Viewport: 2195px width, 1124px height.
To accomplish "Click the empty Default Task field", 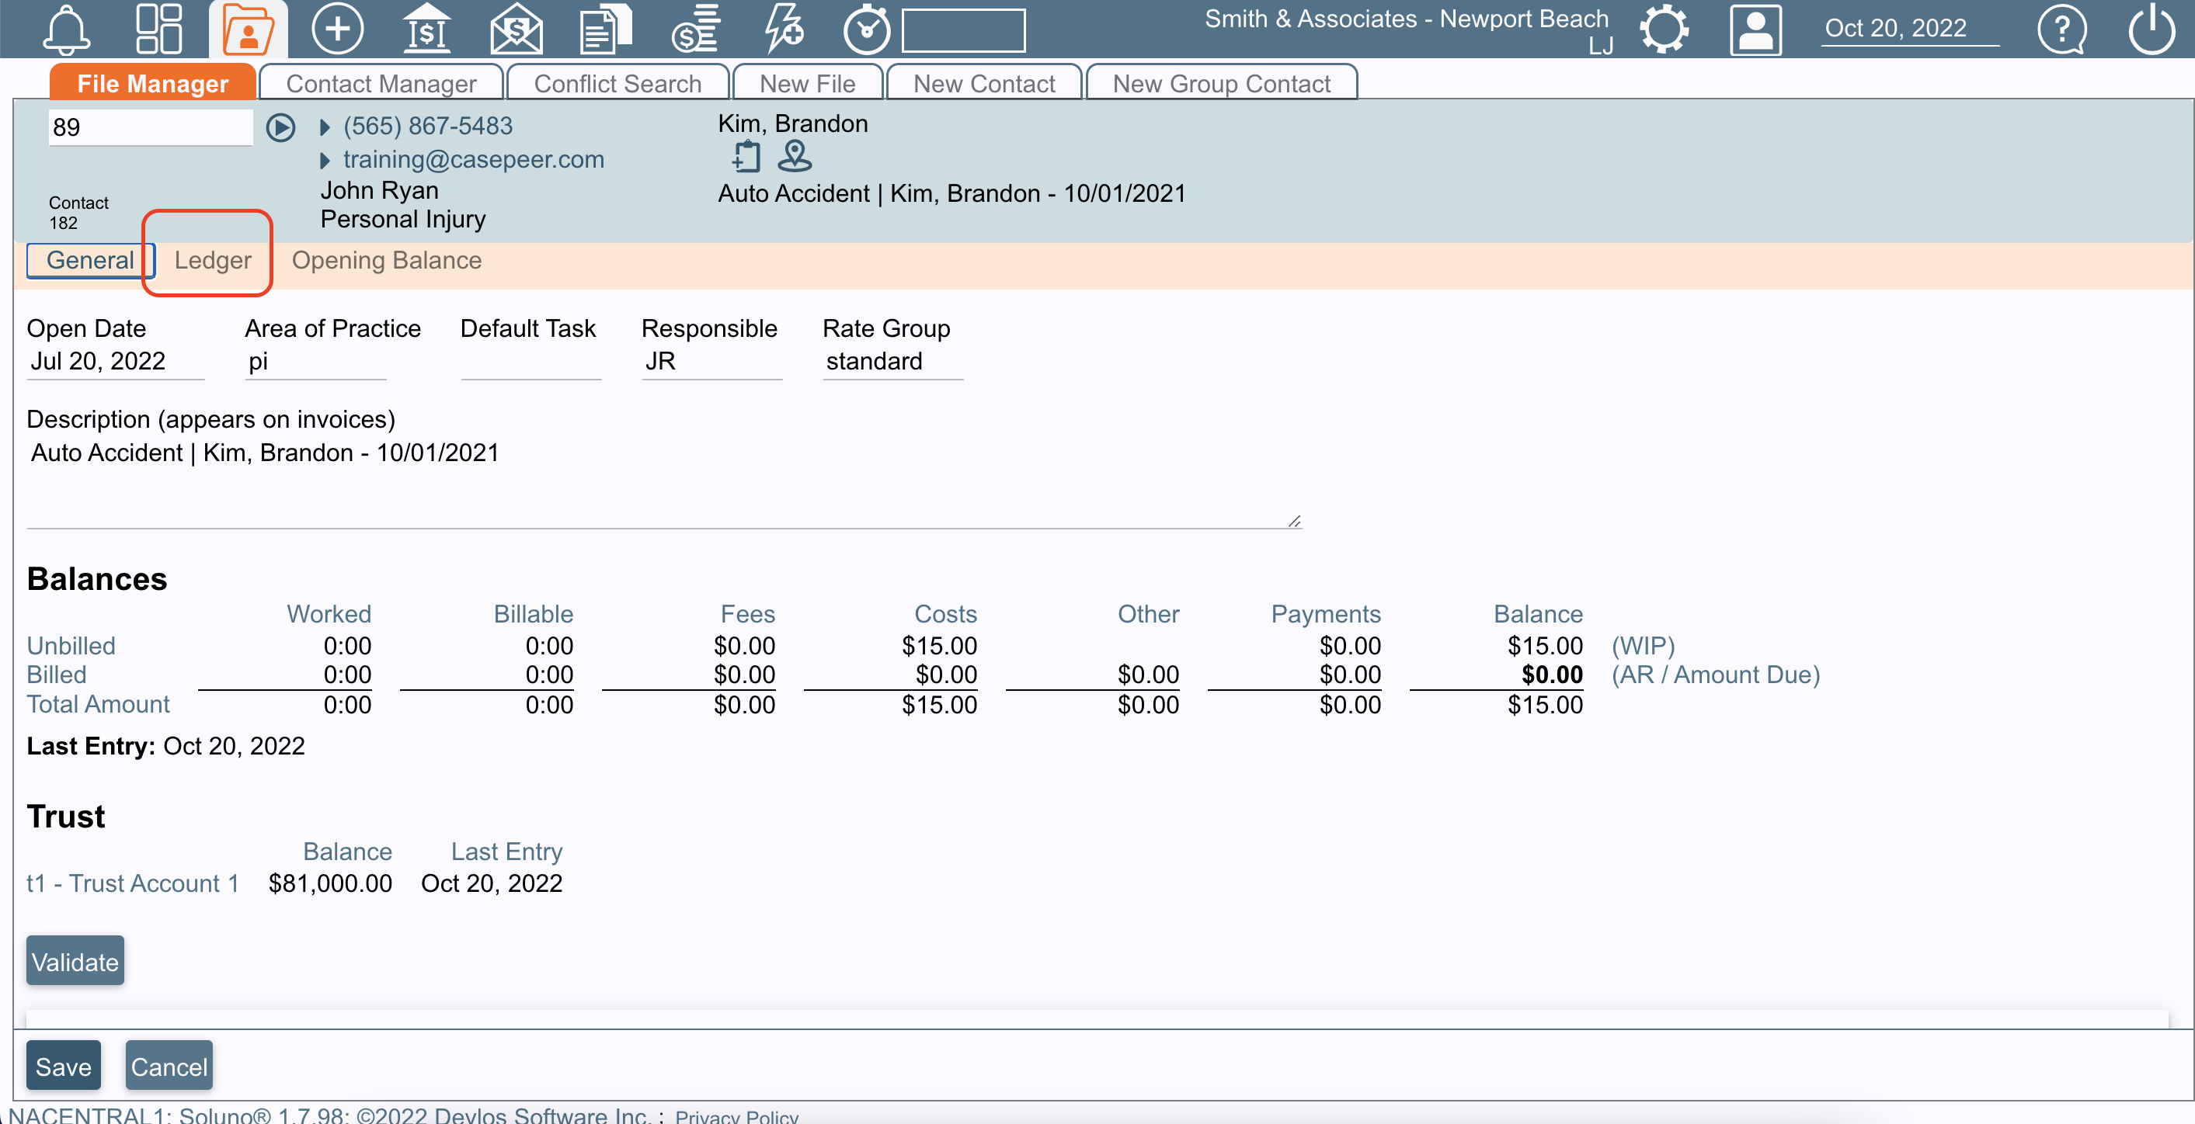I will click(x=530, y=362).
